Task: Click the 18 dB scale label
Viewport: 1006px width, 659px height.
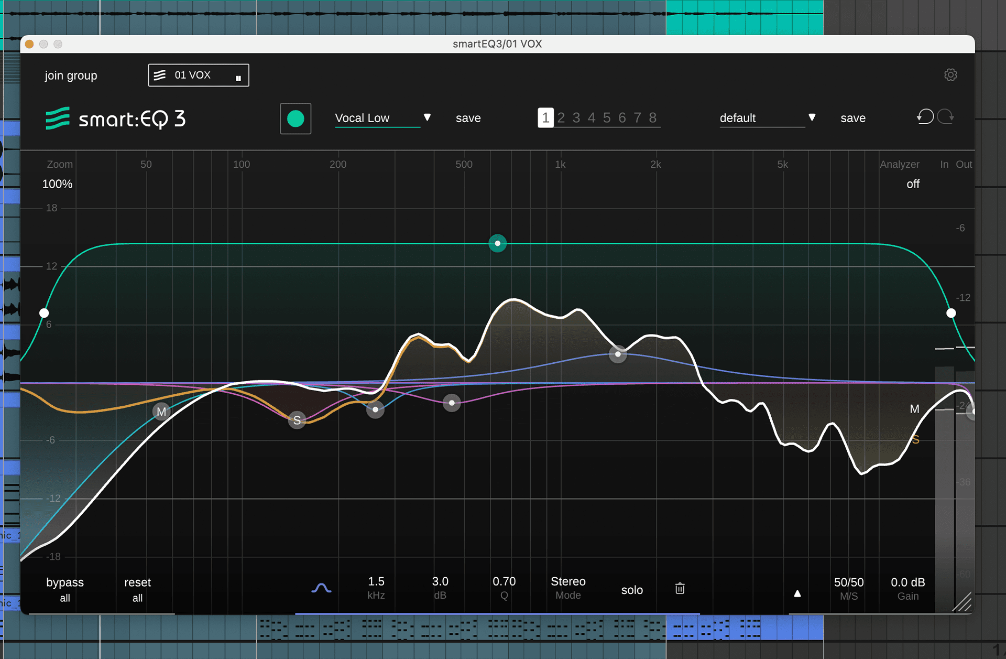Action: 51,208
